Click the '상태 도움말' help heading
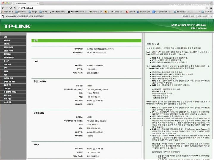The image size is (214, 160). [x=153, y=44]
